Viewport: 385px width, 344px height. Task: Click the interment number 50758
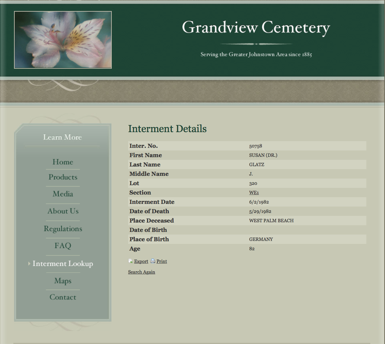(x=256, y=146)
